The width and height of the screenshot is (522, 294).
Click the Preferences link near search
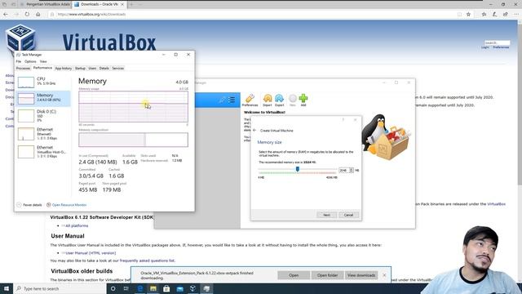pos(501,47)
